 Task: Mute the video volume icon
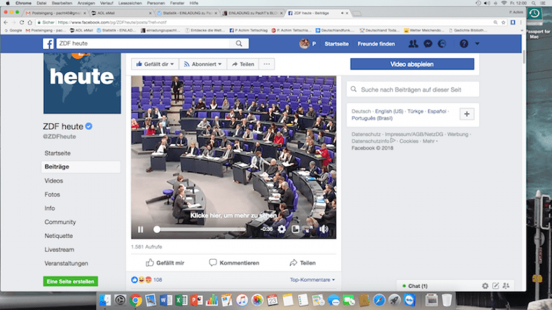(324, 229)
